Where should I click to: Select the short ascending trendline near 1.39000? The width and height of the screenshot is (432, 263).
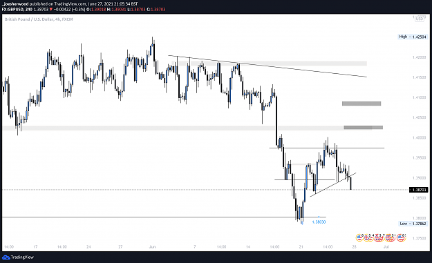click(x=333, y=184)
